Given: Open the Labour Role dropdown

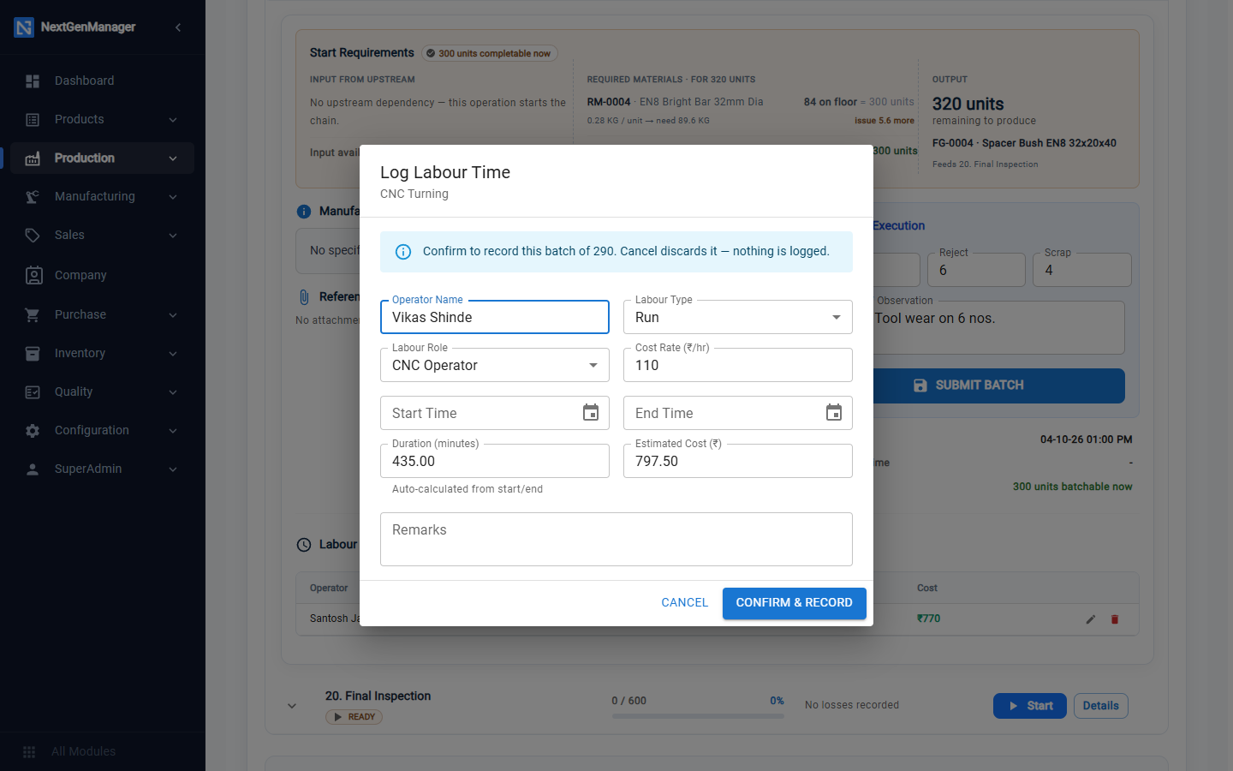Looking at the screenshot, I should coord(495,365).
